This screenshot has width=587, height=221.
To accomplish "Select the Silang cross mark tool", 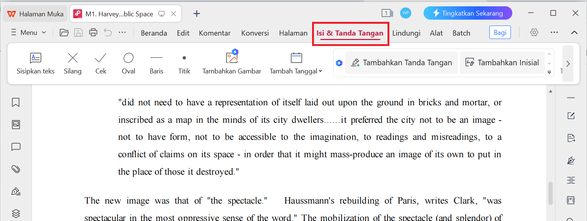I will pos(73,63).
